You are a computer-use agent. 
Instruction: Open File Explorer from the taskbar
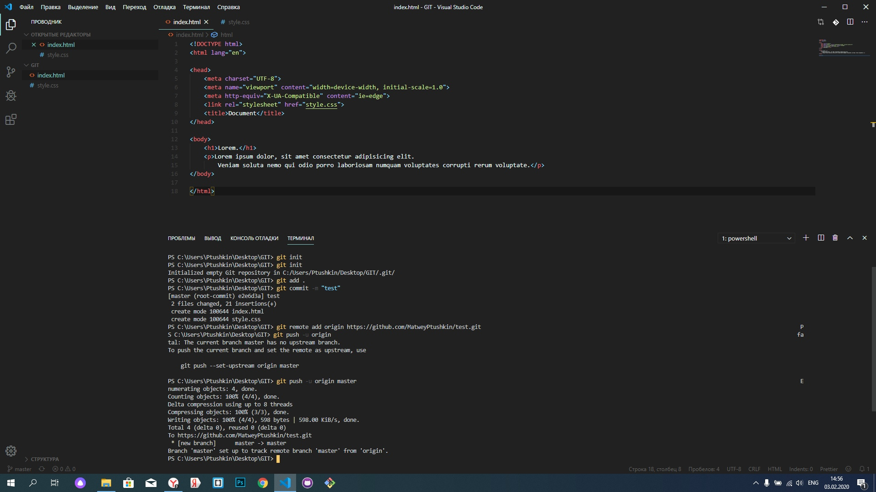[106, 483]
